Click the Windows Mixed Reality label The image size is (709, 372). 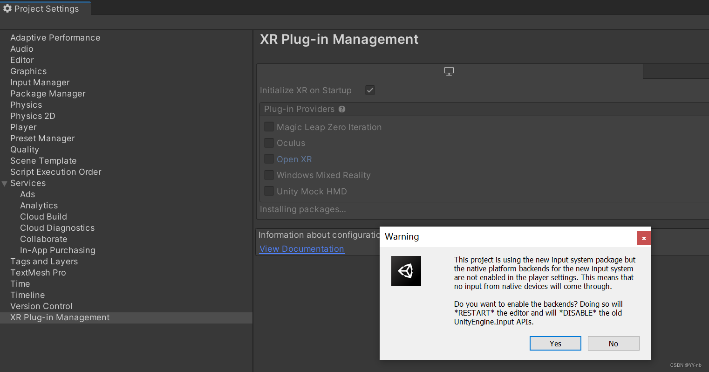pyautogui.click(x=324, y=175)
